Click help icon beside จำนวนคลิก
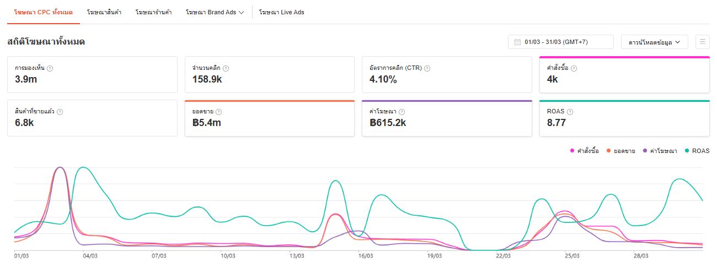Image resolution: width=717 pixels, height=268 pixels. (226, 68)
